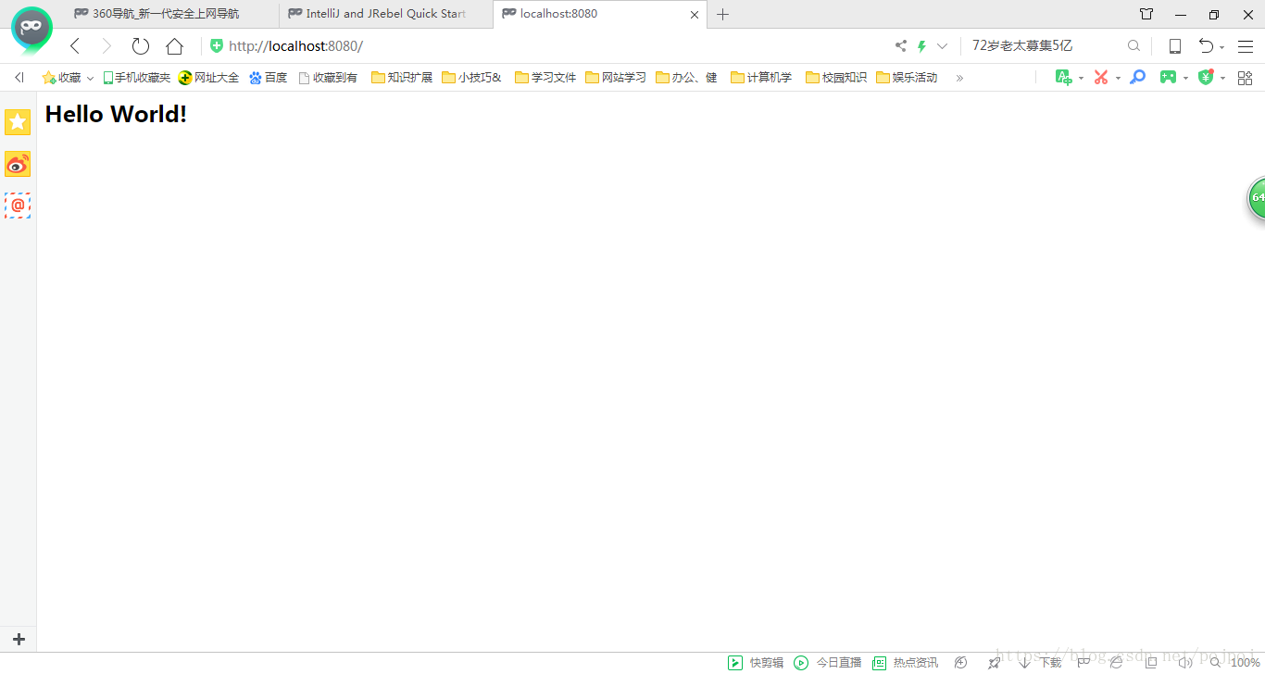Open the browser main hamburger menu
Screen dimensions: 1265x674
[1245, 46]
